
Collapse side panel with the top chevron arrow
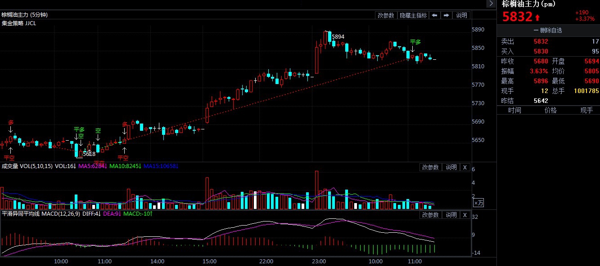pyautogui.click(x=491, y=4)
